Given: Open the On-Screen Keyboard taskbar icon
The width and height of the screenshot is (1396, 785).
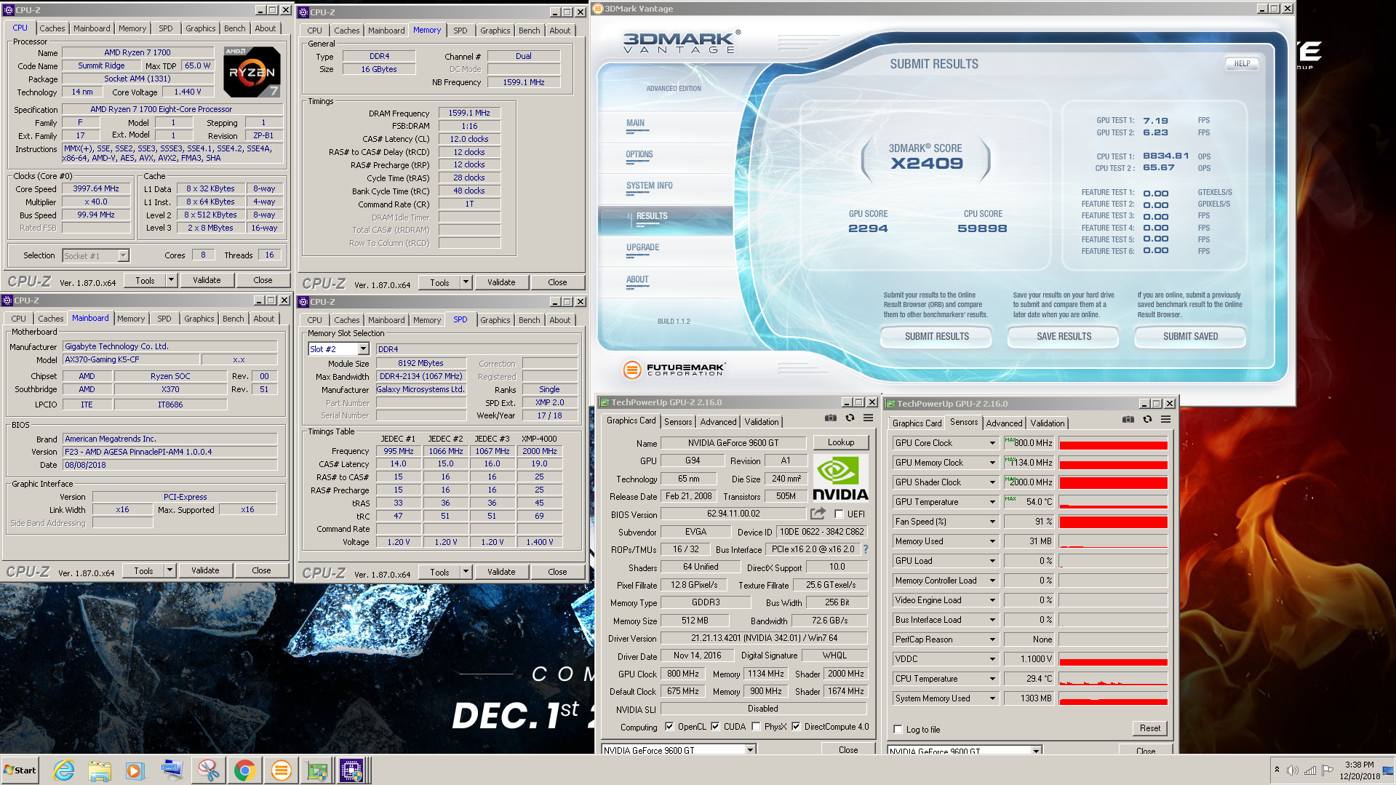Looking at the screenshot, I should click(x=172, y=770).
